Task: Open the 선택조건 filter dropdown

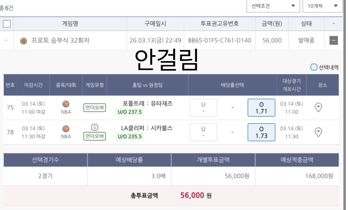Action: [273, 6]
